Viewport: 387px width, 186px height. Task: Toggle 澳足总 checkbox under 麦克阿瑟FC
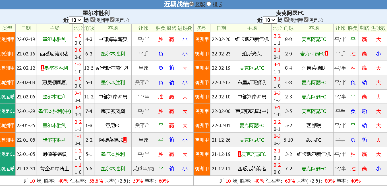point(306,20)
